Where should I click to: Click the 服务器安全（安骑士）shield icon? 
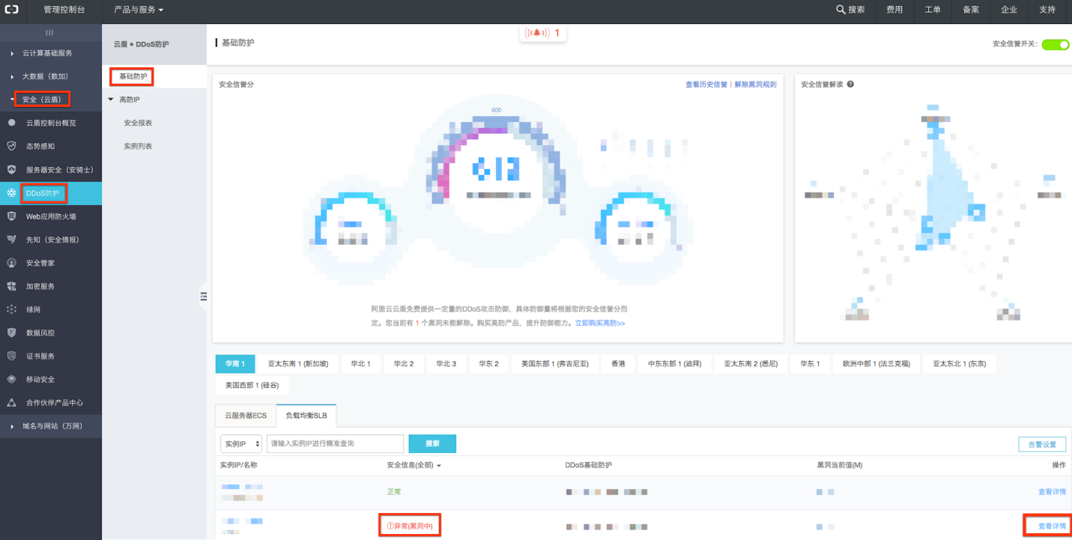[x=11, y=169]
